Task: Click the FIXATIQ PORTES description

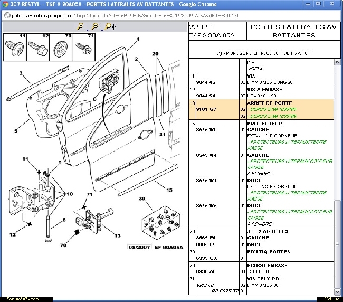Action: (x=269, y=252)
